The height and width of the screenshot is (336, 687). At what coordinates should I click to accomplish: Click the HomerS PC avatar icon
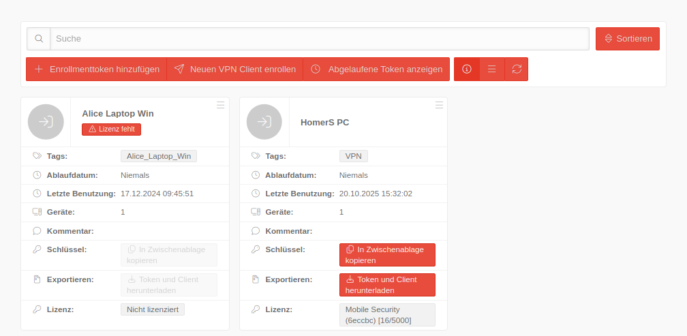pyautogui.click(x=264, y=122)
